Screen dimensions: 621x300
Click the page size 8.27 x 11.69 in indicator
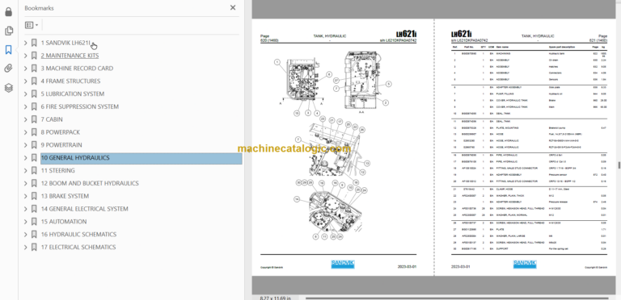[x=275, y=298]
